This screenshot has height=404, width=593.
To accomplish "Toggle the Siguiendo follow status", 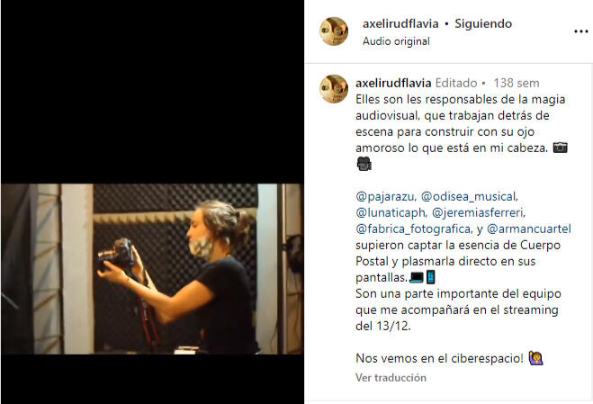I will pyautogui.click(x=483, y=23).
